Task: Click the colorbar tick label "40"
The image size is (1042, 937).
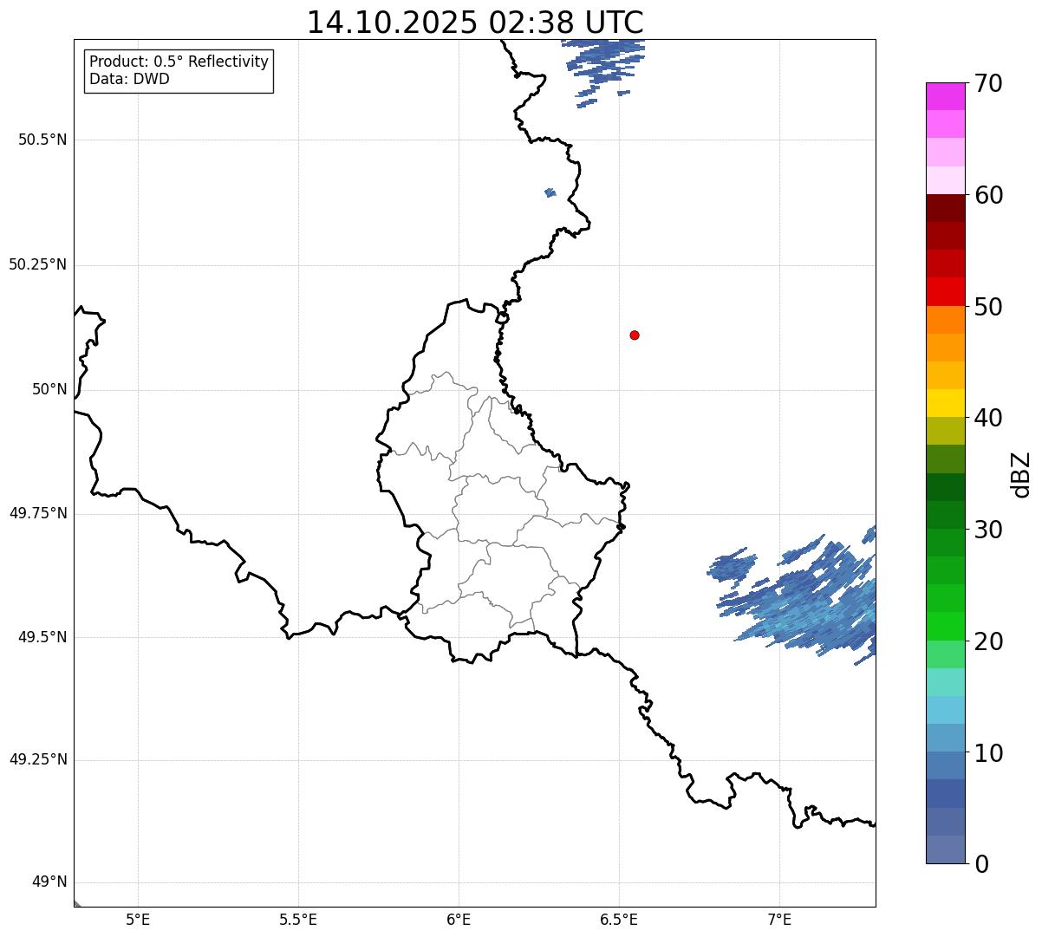Action: tap(987, 418)
